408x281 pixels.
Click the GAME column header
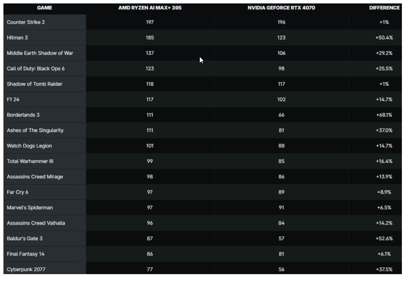tap(45, 8)
